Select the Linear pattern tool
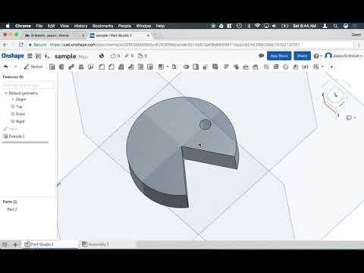The width and height of the screenshot is (364, 273). click(161, 67)
